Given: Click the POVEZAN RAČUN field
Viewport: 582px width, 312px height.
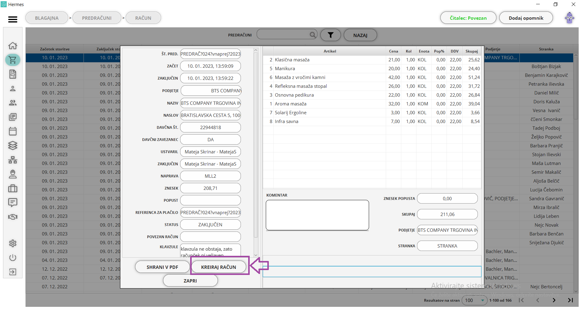Looking at the screenshot, I should click(x=211, y=237).
